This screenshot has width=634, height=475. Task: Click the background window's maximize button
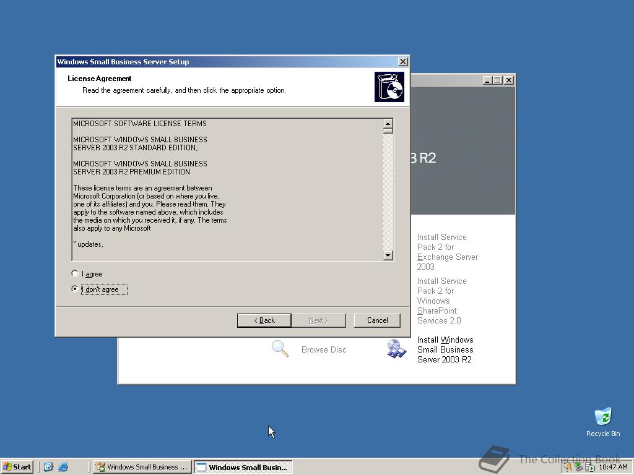497,80
